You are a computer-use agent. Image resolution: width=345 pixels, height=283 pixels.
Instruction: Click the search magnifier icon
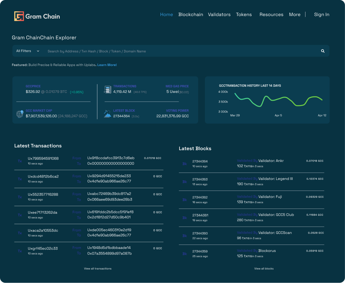(x=323, y=51)
